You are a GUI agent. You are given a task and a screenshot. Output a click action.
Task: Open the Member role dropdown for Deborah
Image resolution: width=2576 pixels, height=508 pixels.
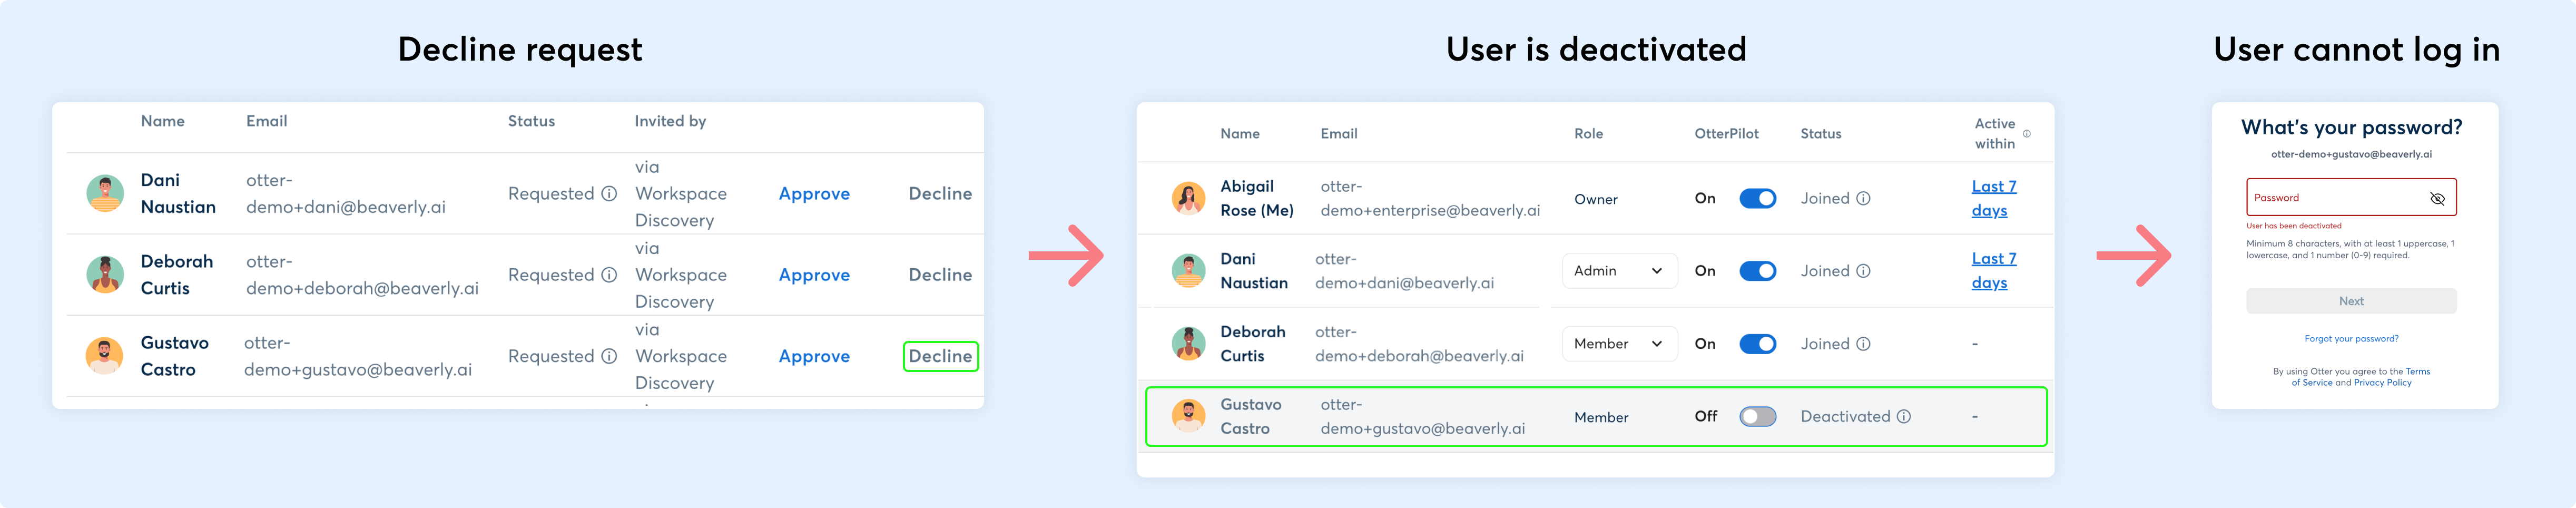[1619, 344]
